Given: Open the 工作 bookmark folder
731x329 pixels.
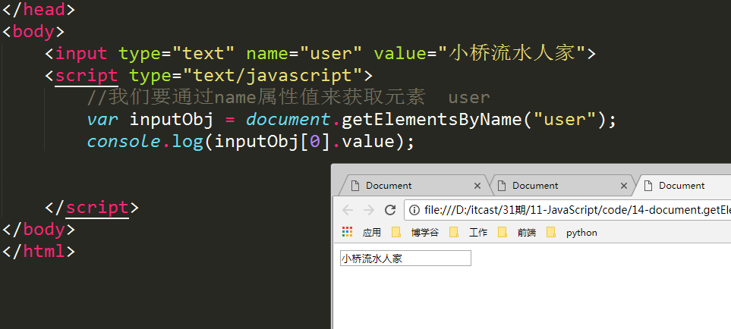Looking at the screenshot, I should [x=468, y=232].
